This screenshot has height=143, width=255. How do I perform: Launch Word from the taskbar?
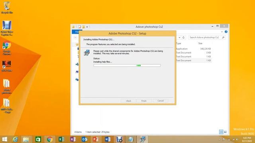108,139
